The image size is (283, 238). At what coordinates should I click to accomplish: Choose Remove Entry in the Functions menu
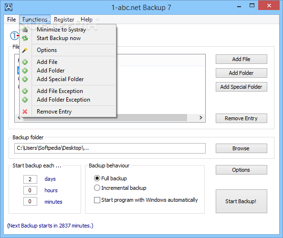click(68, 112)
